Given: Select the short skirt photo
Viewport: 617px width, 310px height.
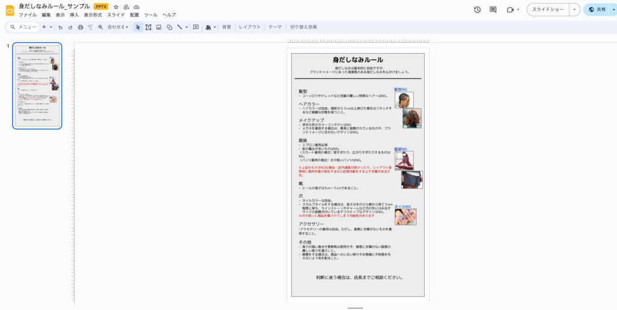Looking at the screenshot, I should 412,180.
